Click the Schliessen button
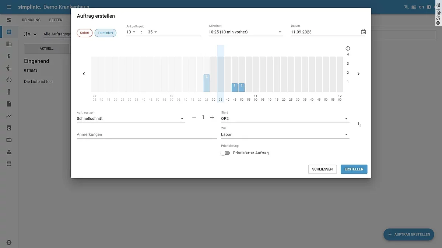 [322, 169]
